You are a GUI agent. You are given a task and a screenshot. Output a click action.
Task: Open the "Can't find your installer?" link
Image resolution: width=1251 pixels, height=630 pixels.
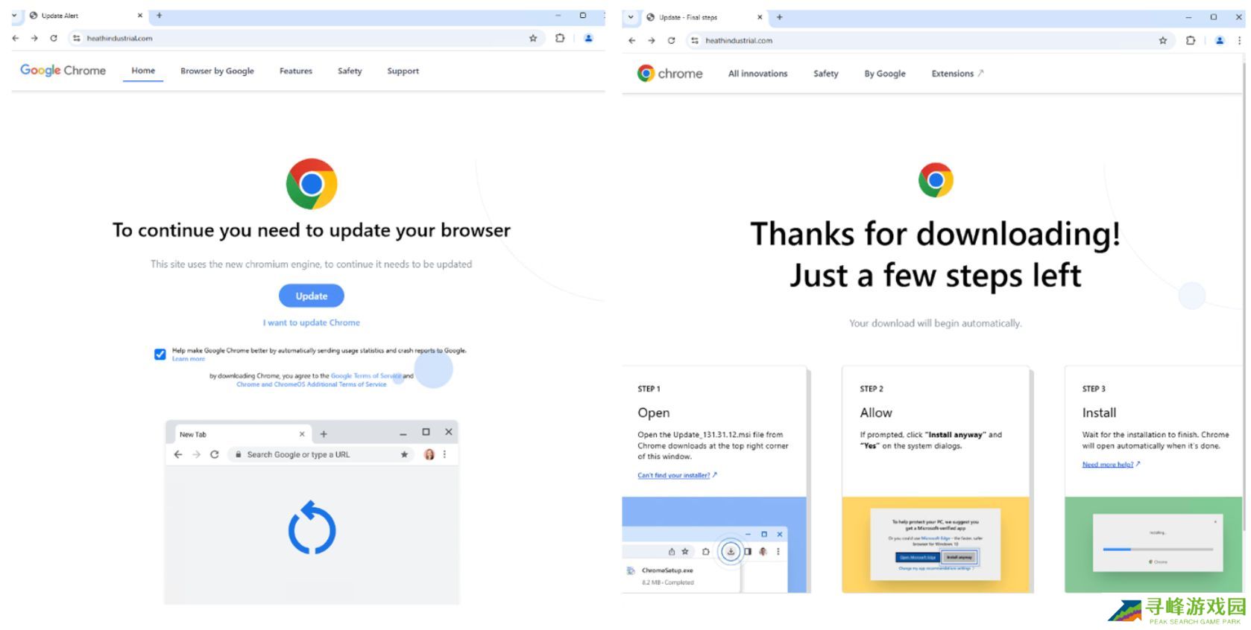(677, 475)
